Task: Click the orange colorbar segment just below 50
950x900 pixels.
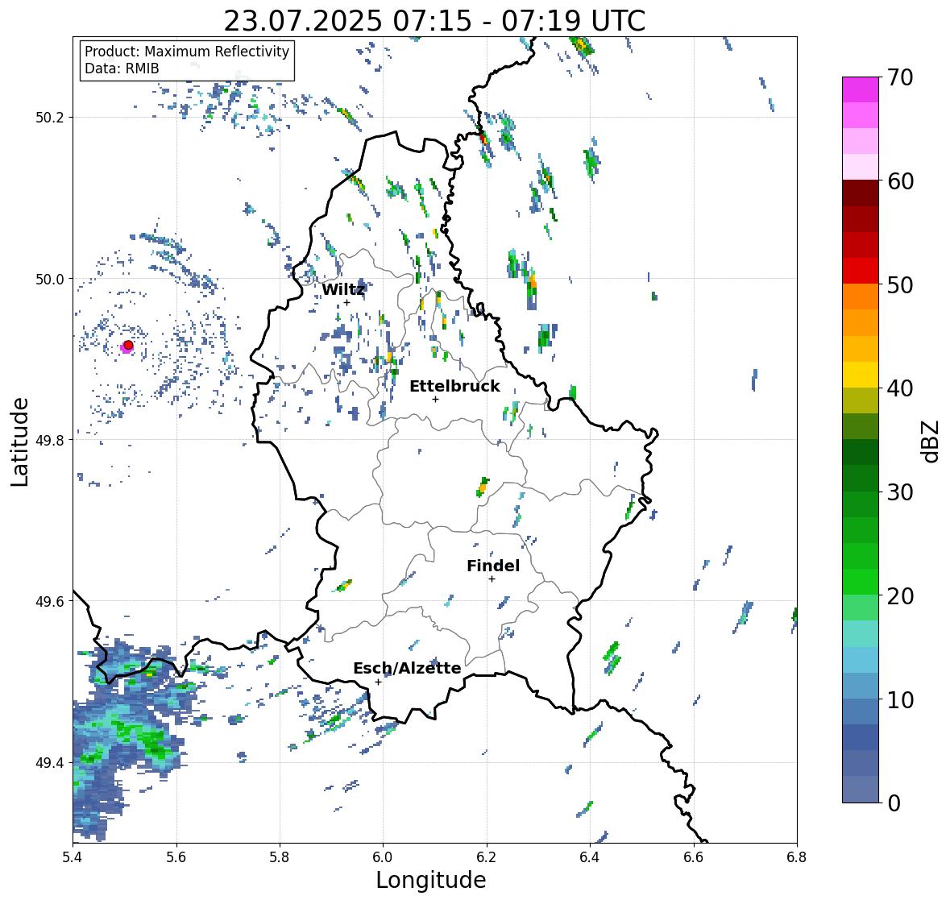Action: coord(861,297)
